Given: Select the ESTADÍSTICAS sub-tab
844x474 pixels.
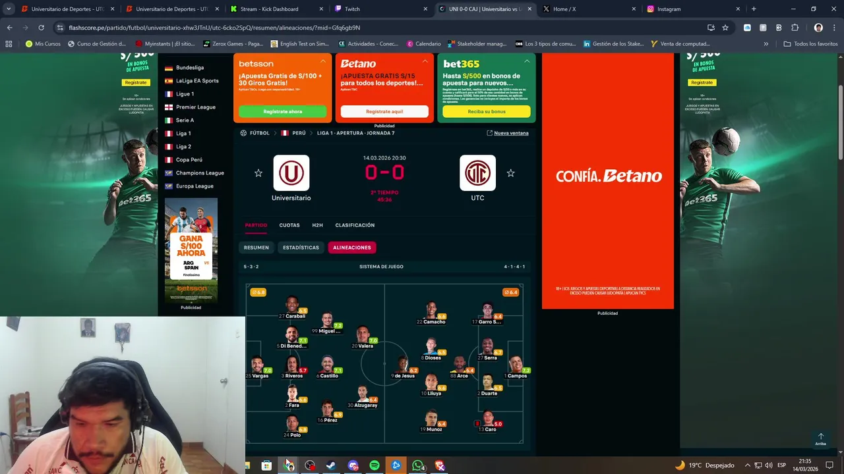Looking at the screenshot, I should 301,248.
